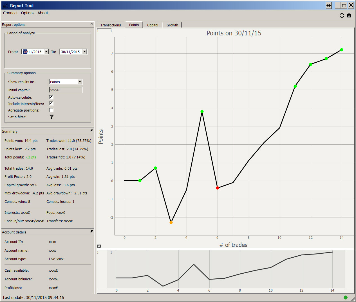The width and height of the screenshot is (356, 302).
Task: Switch to the Capital tab
Action: tap(153, 25)
